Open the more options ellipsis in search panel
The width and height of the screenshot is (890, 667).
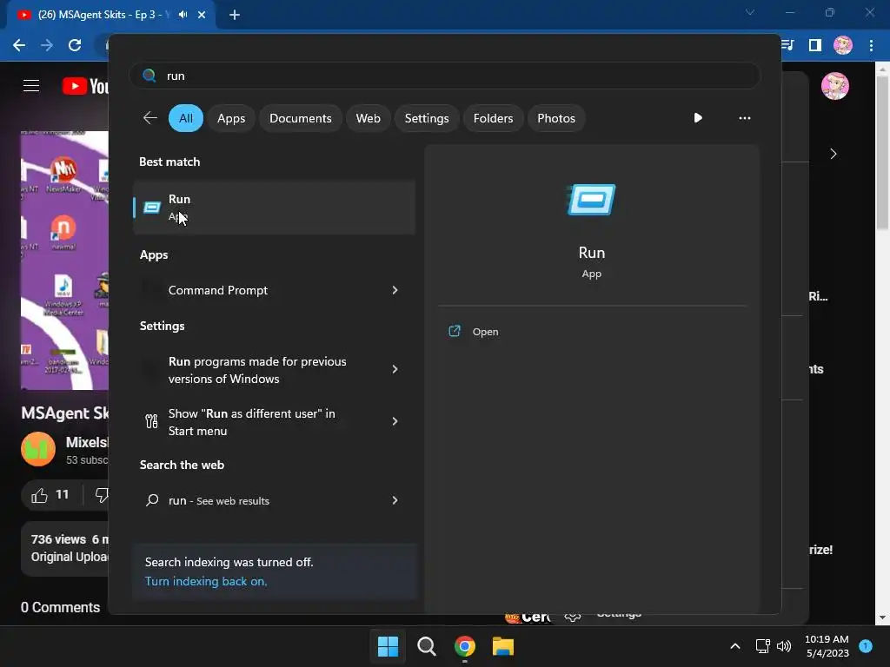tap(744, 118)
